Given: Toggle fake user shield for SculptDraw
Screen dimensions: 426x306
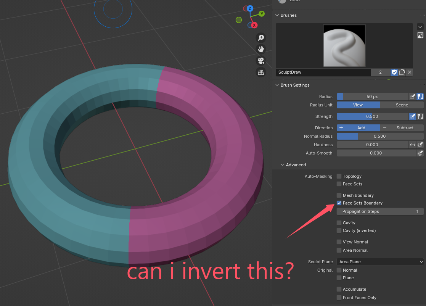Looking at the screenshot, I should pyautogui.click(x=394, y=72).
